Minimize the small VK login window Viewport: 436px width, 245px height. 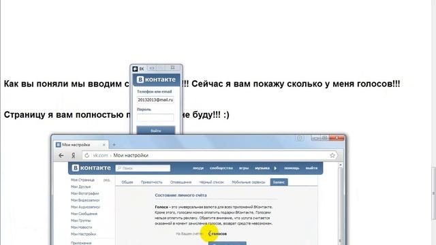[152, 68]
